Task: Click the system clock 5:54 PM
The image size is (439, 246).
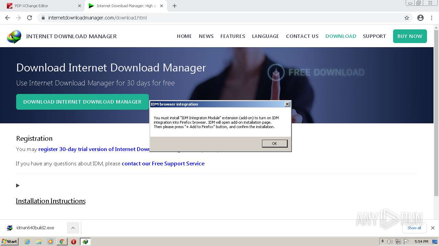Action: (421, 242)
